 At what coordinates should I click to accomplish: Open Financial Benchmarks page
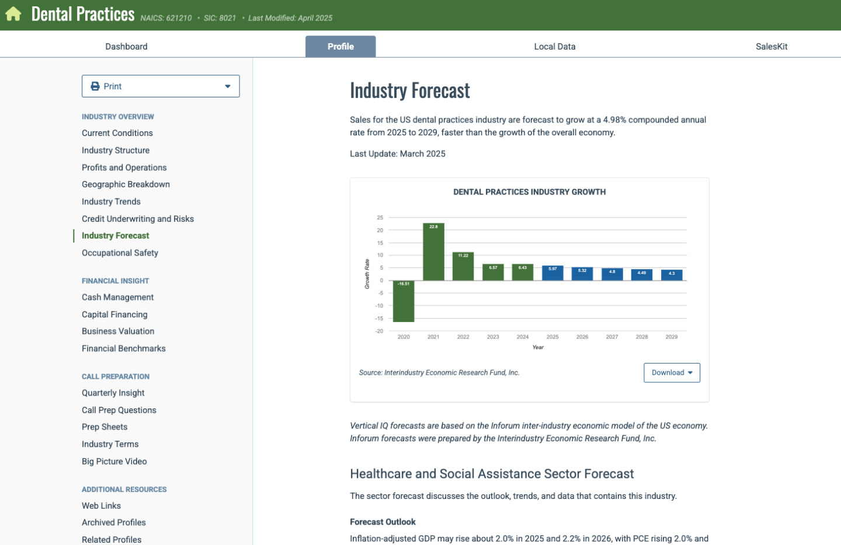(x=124, y=348)
